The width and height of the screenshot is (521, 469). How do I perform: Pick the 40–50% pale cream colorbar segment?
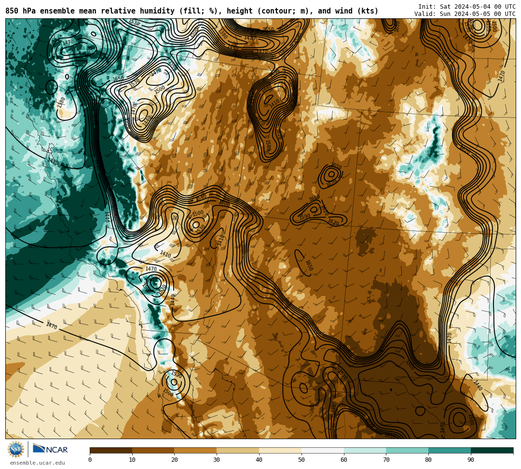280,450
